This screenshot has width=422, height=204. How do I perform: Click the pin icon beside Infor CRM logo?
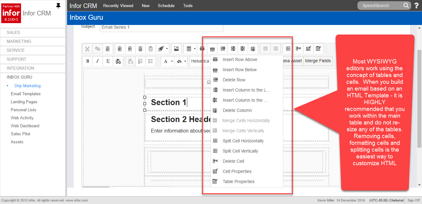pyautogui.click(x=58, y=6)
